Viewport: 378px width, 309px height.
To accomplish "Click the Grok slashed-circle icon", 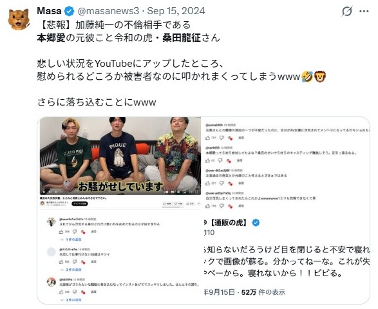I will [347, 11].
